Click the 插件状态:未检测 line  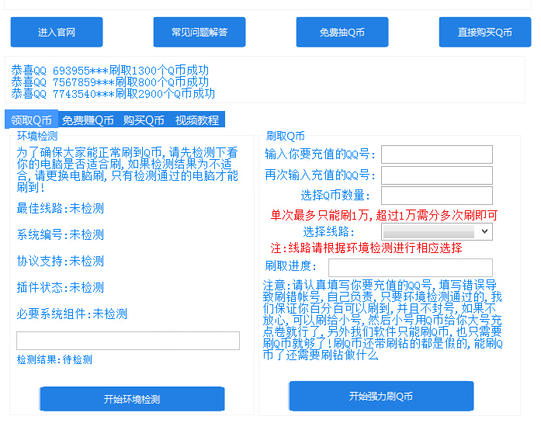tap(61, 287)
